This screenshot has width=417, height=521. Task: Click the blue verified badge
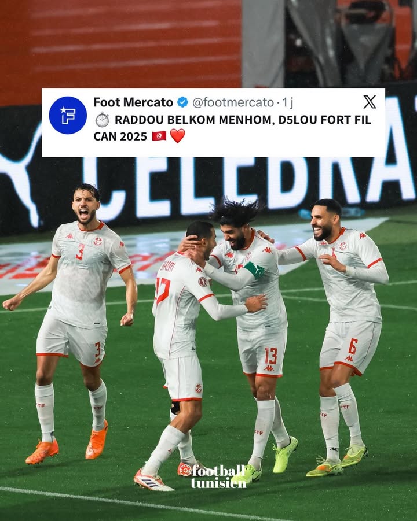182,102
